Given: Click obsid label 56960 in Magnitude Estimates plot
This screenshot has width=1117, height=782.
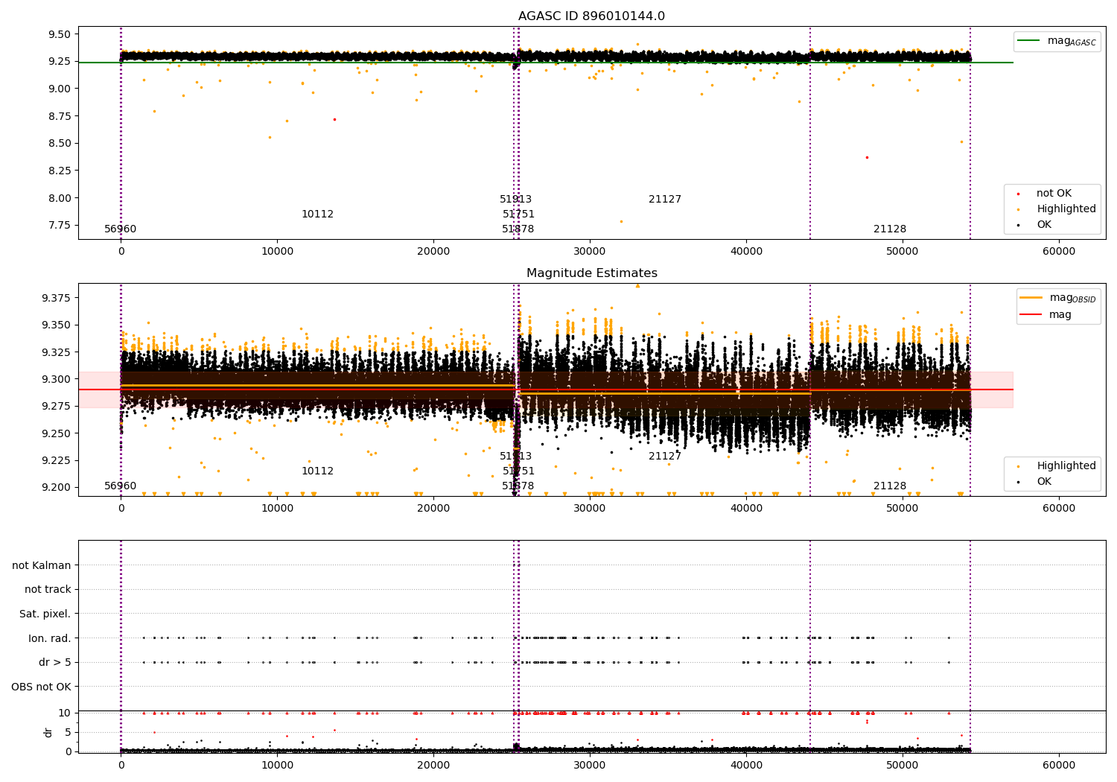Looking at the screenshot, I should tap(120, 486).
